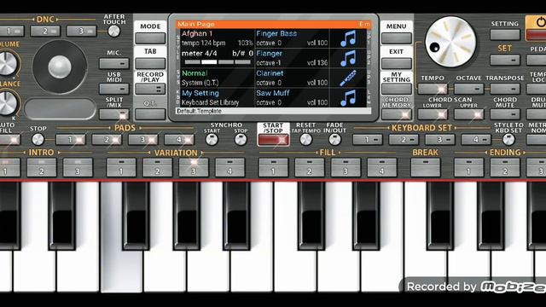Viewport: 546px width, 307px height.
Task: Click the Tempo button
Action: pos(433,89)
